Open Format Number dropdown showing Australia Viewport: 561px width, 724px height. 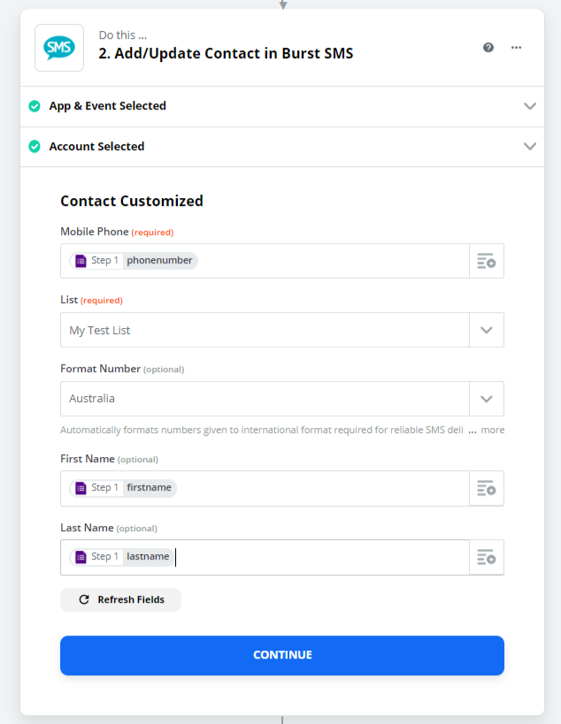(x=486, y=399)
